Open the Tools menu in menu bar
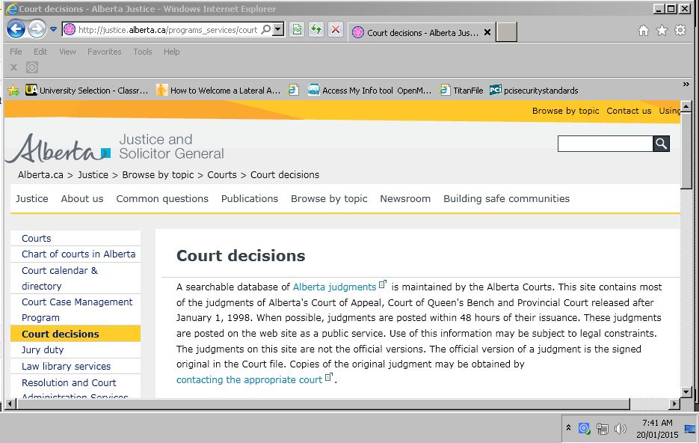This screenshot has height=443, width=699. [142, 52]
